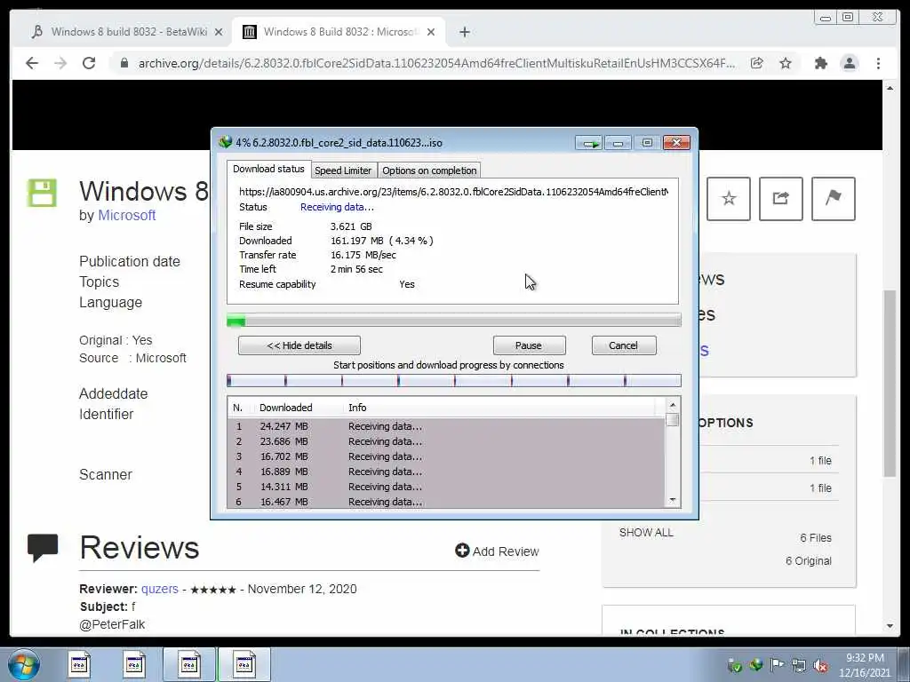Screen dimensions: 910x682
Task: Click the muted volume tray icon
Action: [x=820, y=666]
